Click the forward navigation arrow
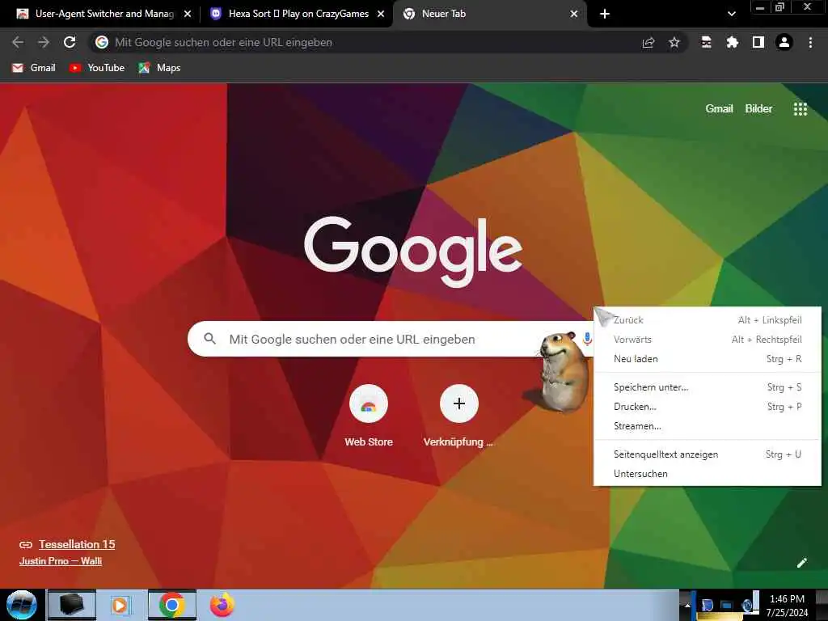 click(x=44, y=42)
